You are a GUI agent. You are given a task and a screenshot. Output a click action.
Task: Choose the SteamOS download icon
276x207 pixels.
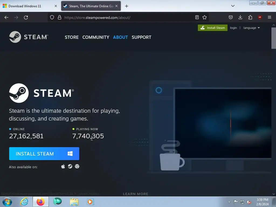(x=70, y=166)
